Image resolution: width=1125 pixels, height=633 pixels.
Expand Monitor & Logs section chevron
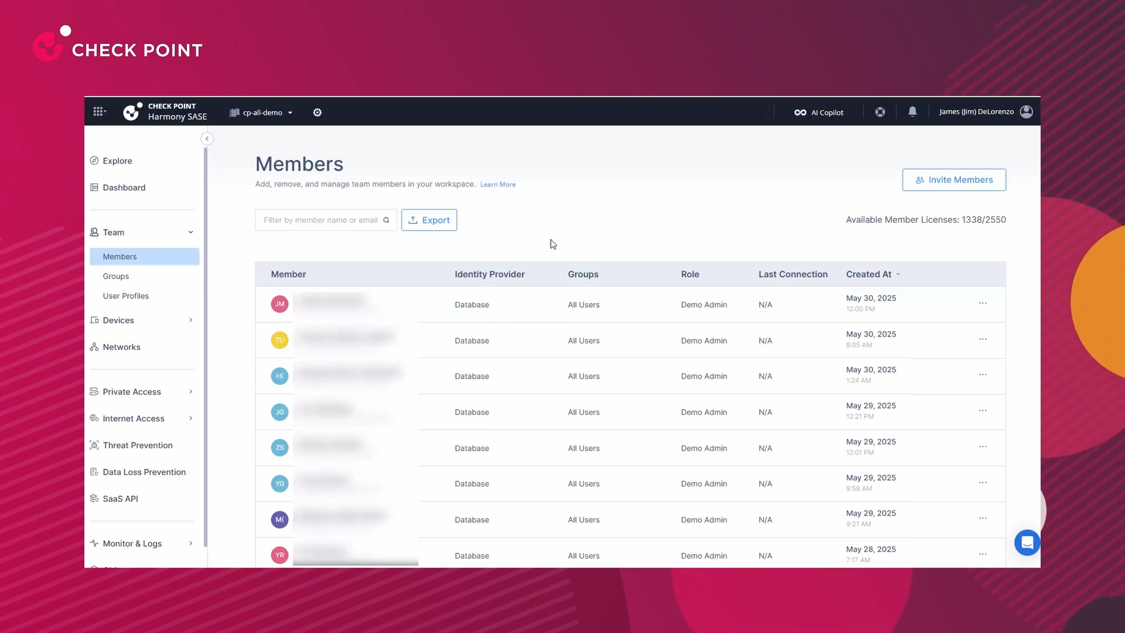pos(191,543)
